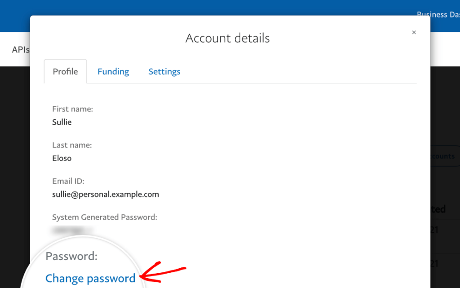
Task: Click the email sullie@personal.example.com
Action: (106, 194)
